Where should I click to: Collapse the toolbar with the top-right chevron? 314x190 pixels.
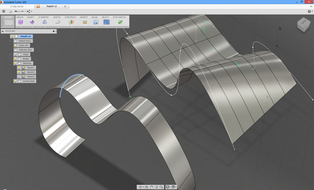pyautogui.click(x=311, y=6)
